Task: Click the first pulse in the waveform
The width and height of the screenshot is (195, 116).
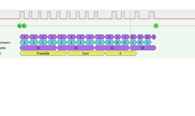Action: coord(22,15)
